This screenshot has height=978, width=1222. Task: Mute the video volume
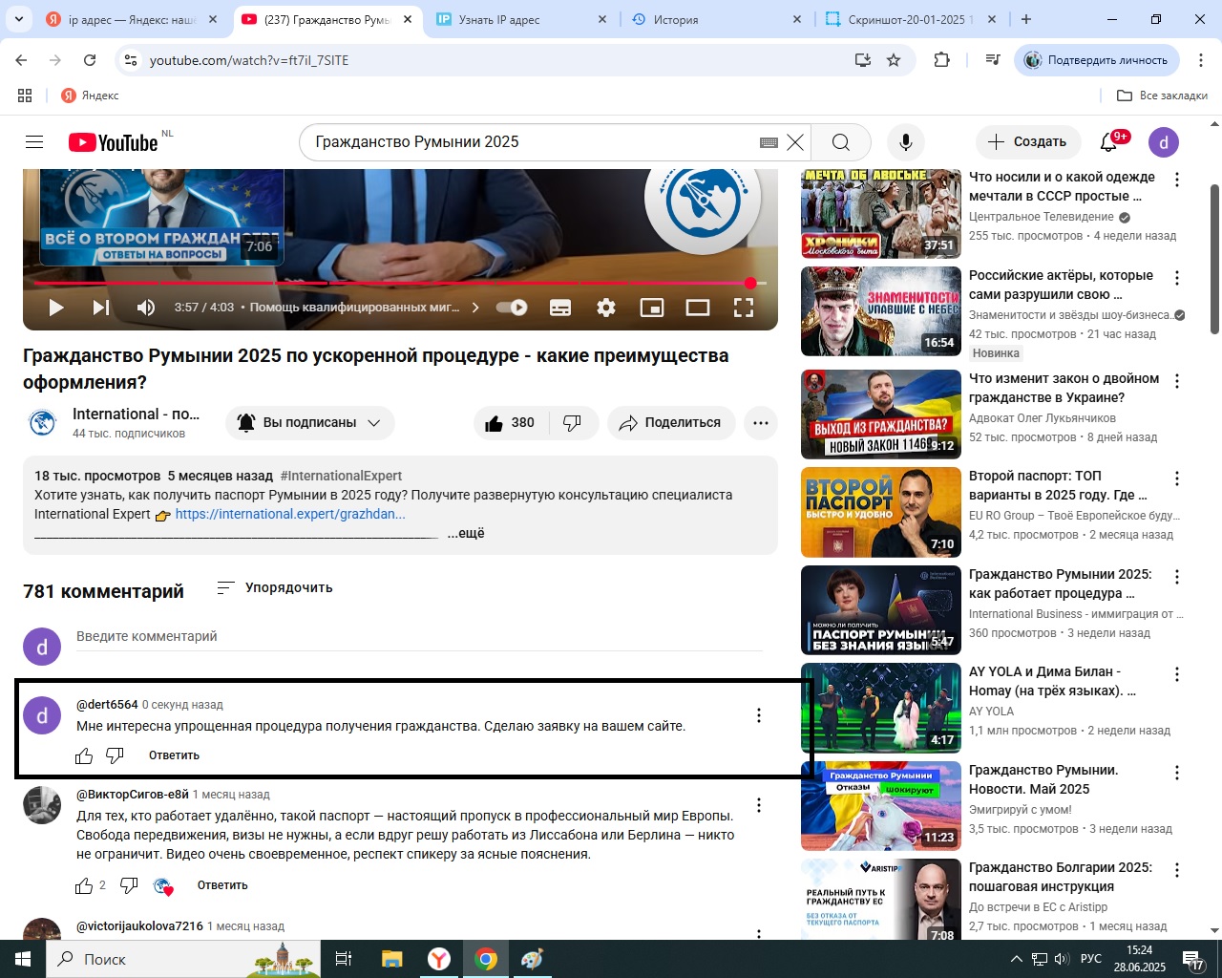146,308
